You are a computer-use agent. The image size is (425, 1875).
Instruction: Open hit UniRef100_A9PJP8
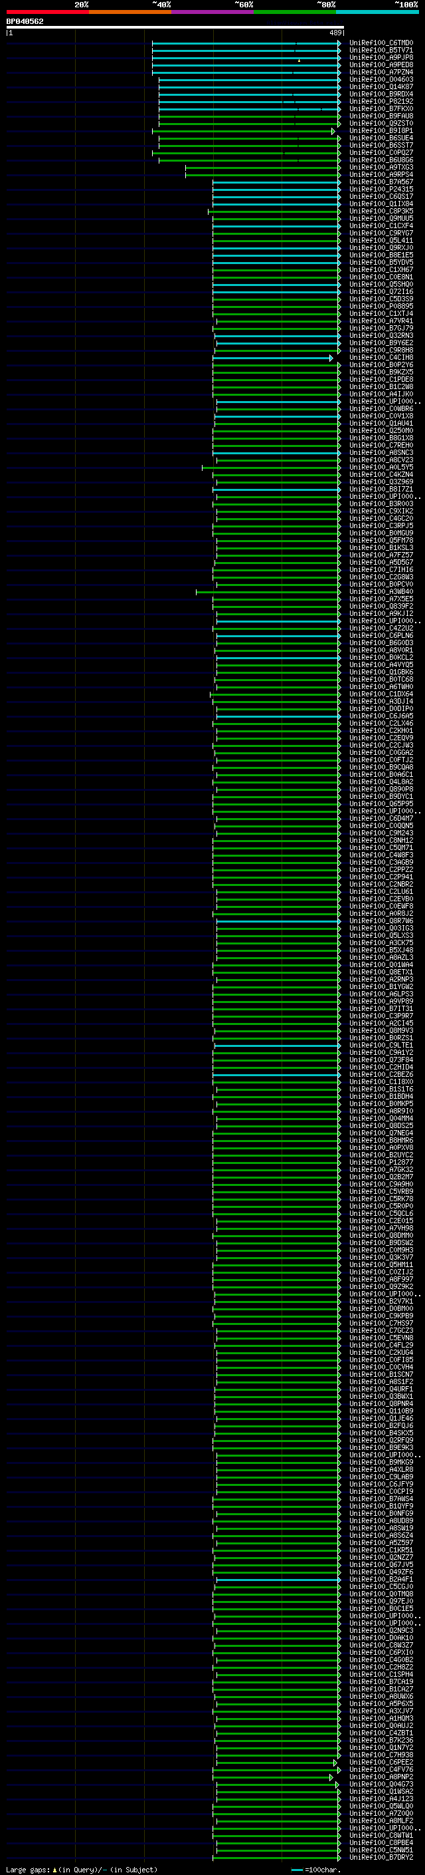[381, 57]
